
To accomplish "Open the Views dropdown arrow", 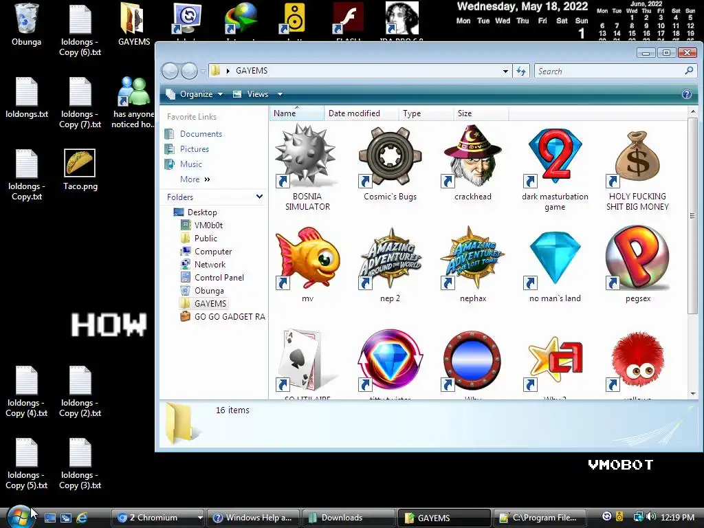I will click(x=280, y=94).
